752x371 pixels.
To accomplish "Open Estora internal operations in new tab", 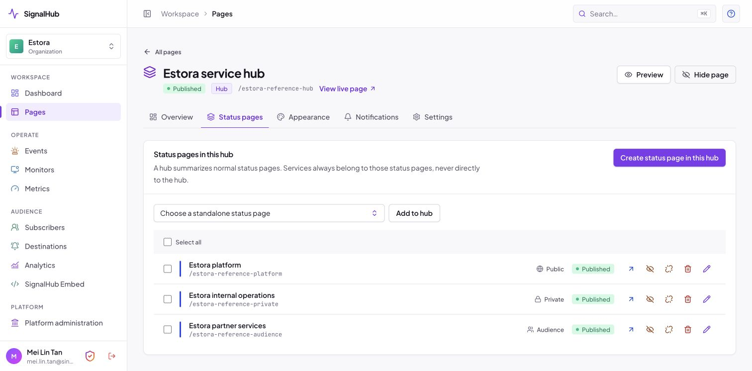I will coord(631,299).
